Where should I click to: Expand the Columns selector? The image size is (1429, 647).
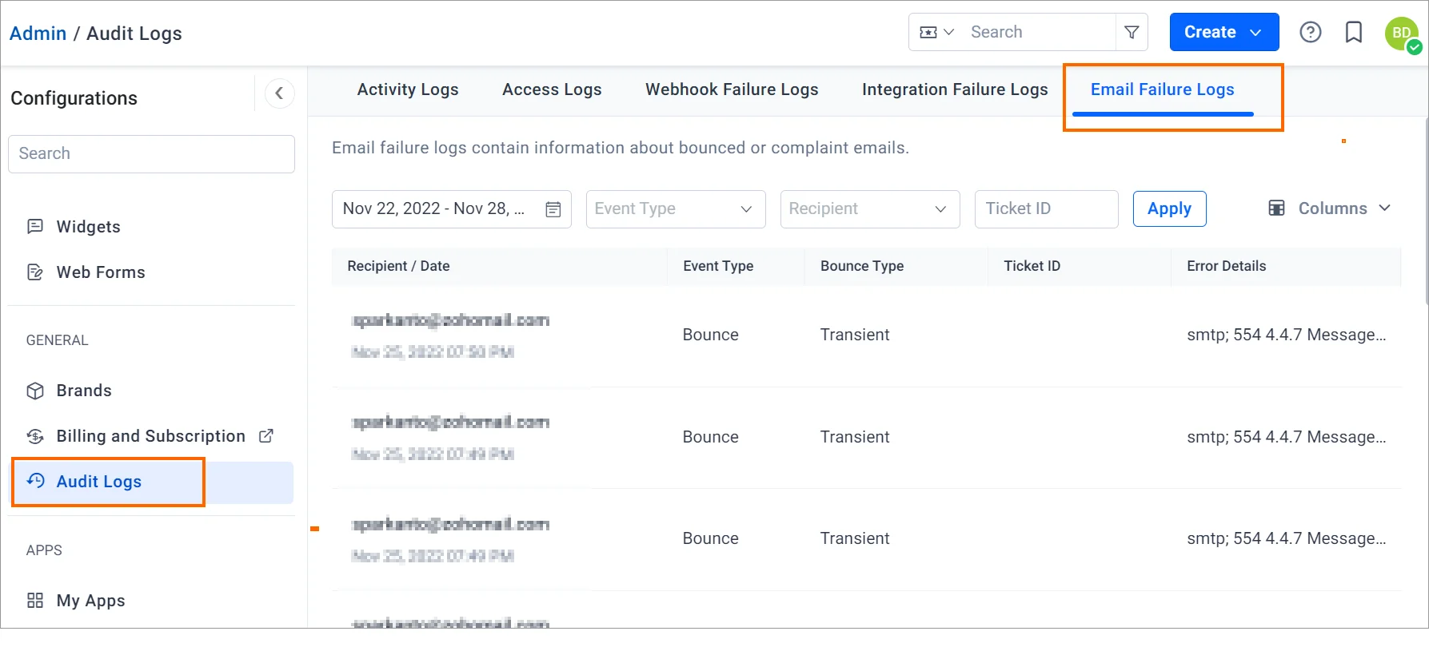pos(1331,208)
